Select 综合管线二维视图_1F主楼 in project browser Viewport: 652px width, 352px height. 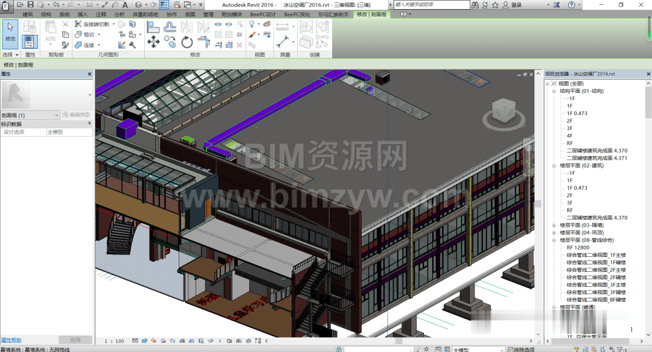(x=596, y=256)
